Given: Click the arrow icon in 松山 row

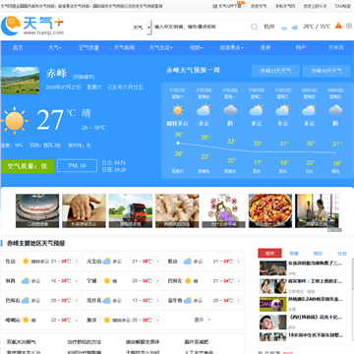Looking at the screenshot, I should [x=239, y=262].
